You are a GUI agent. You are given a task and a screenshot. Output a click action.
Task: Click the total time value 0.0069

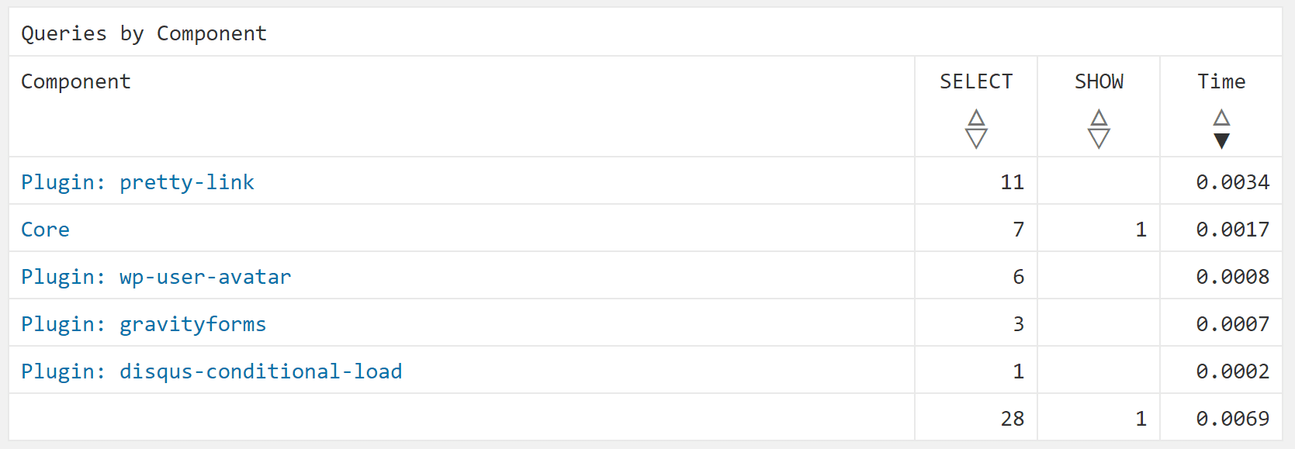tap(1232, 419)
